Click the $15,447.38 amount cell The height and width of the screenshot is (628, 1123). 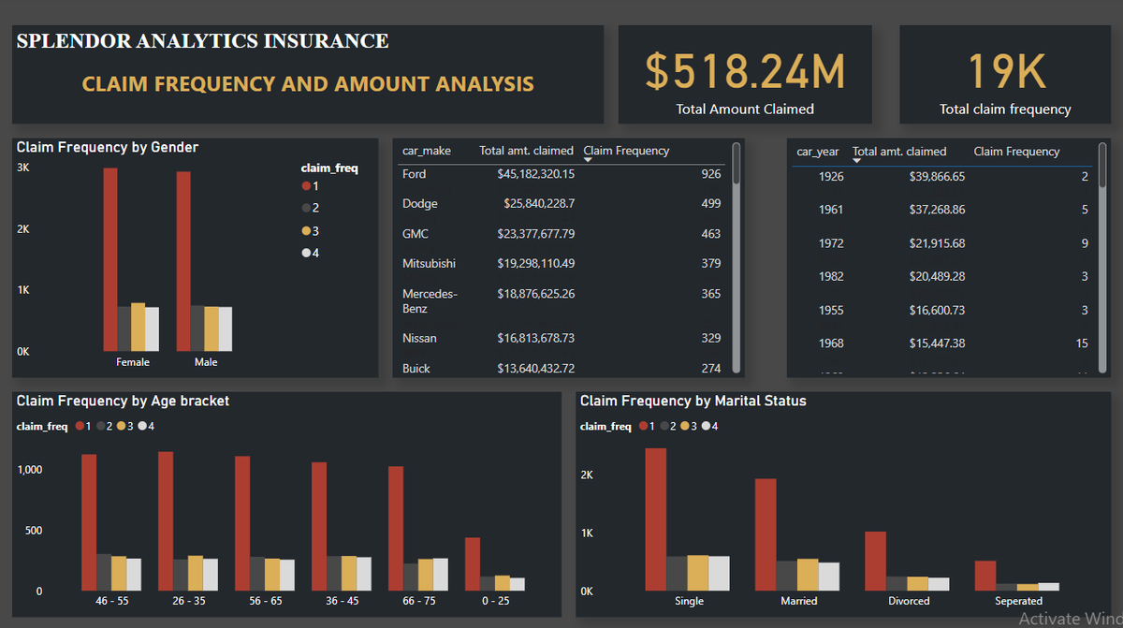click(x=937, y=344)
